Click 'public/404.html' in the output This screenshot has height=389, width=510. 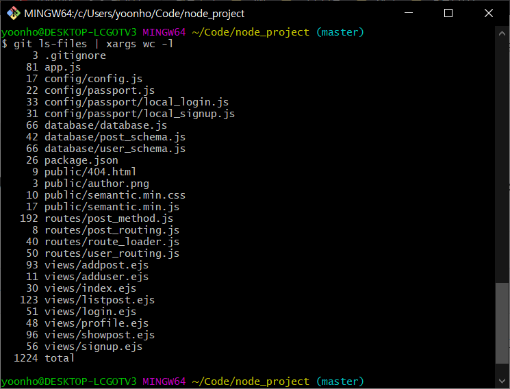pyautogui.click(x=90, y=172)
